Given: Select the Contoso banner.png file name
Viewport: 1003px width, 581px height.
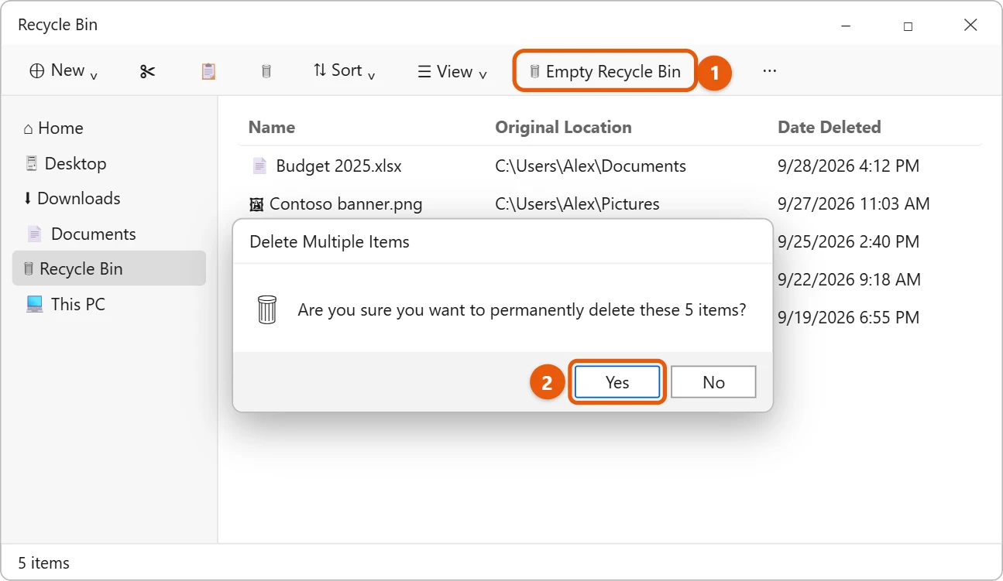Looking at the screenshot, I should click(346, 204).
